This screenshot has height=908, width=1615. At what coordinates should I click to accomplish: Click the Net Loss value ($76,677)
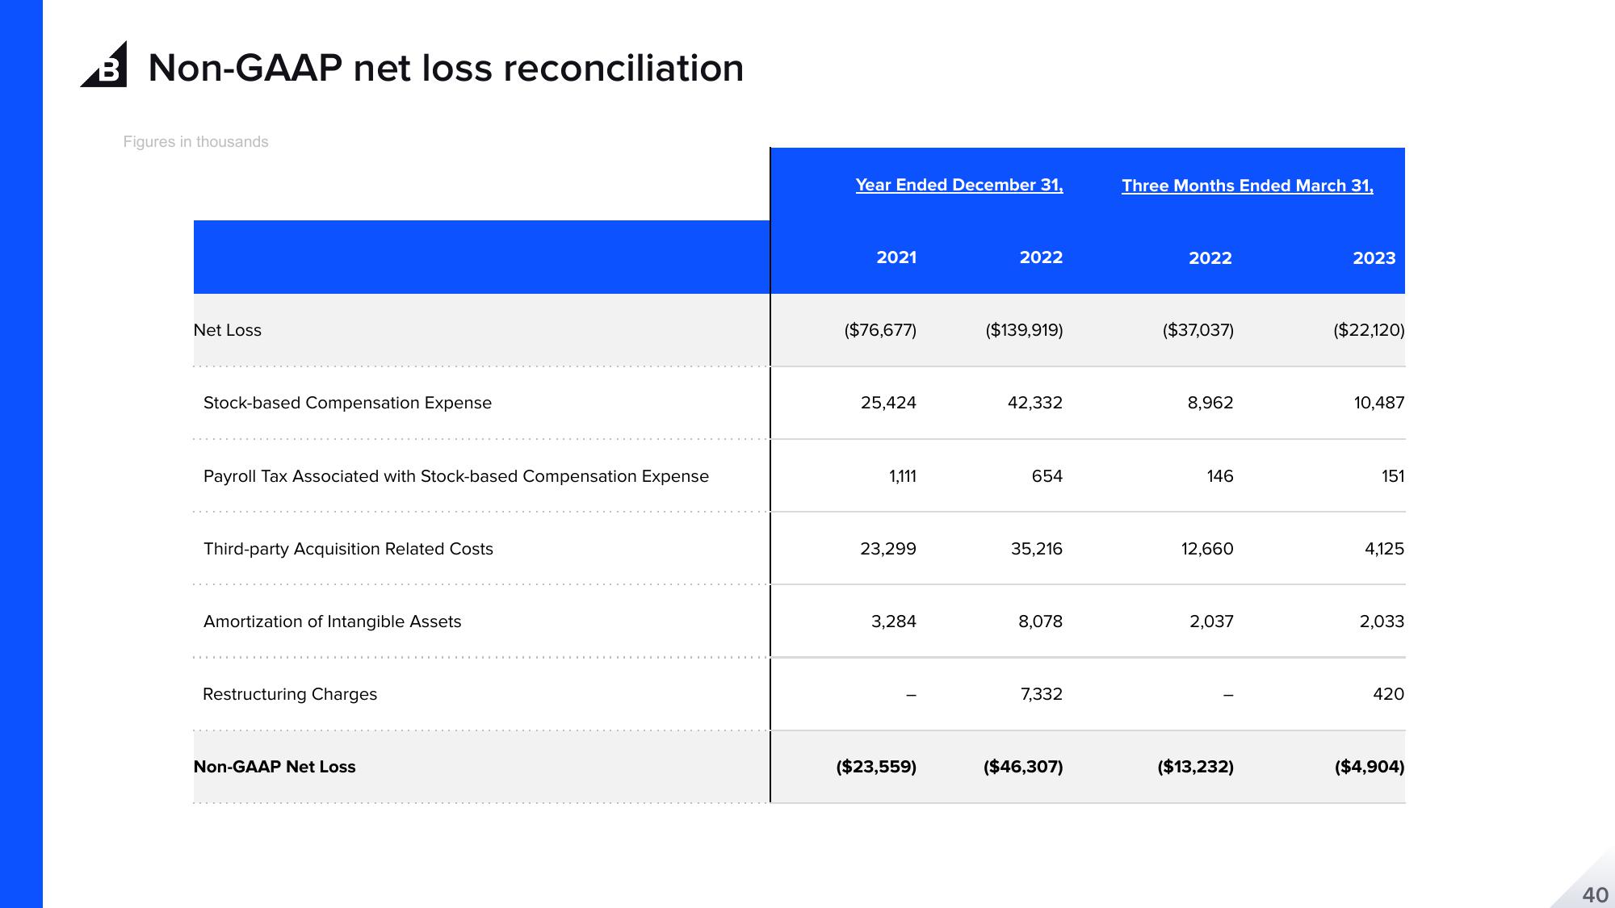[x=880, y=330]
